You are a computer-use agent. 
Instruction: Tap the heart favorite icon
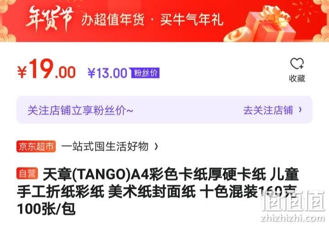tap(297, 63)
